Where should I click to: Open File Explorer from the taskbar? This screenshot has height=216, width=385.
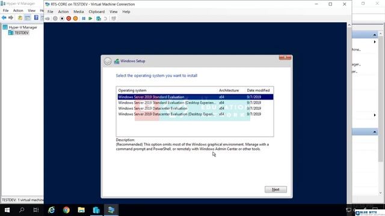coord(81,210)
